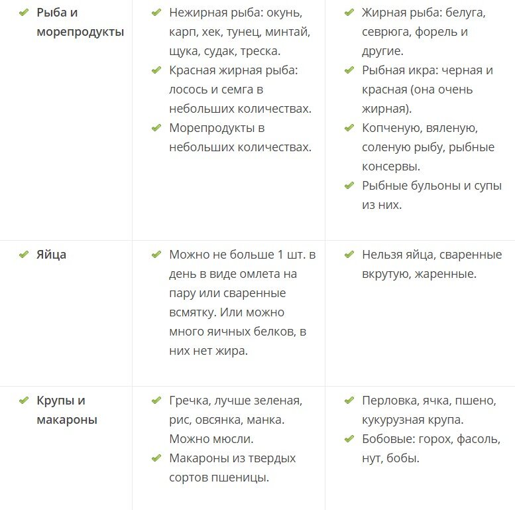Click the check icon next to Рыбная икра

(349, 70)
